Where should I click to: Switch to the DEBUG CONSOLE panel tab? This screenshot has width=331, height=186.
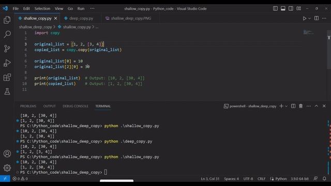(76, 106)
